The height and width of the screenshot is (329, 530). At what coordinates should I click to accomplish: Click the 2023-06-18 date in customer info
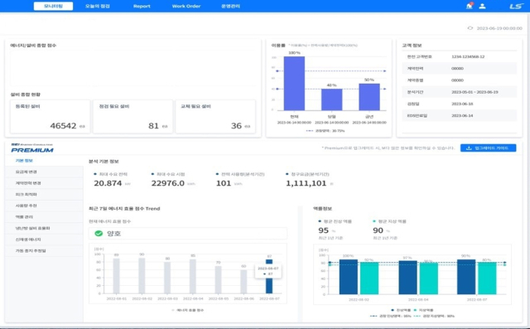point(462,104)
